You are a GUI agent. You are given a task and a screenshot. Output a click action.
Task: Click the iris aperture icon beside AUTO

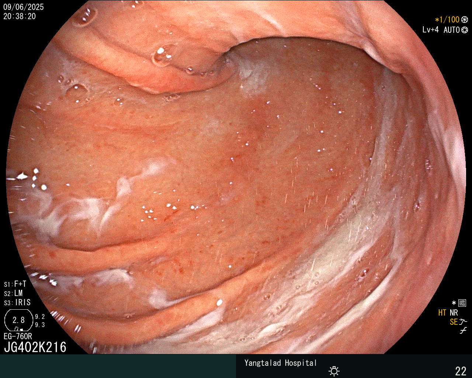coord(465,30)
